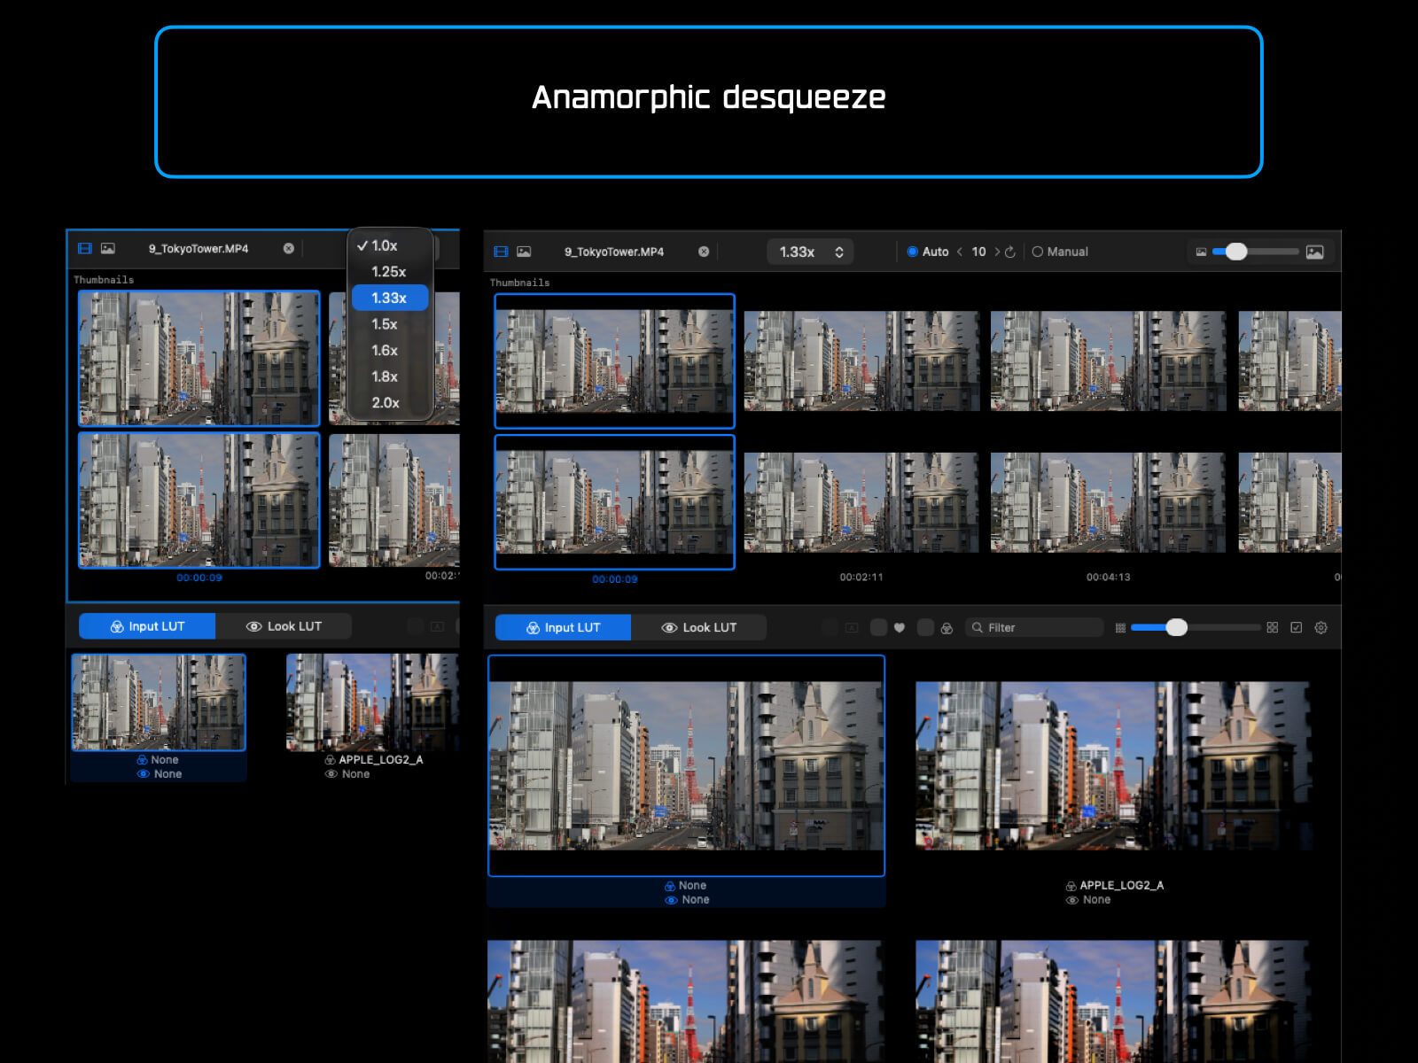Screen dimensions: 1418x1063
Task: Switch to Look LUT tab in right panel
Action: [699, 627]
